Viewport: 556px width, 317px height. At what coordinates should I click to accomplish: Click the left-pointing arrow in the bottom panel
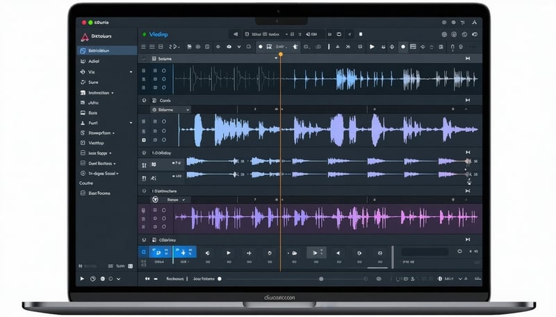[x=338, y=253]
